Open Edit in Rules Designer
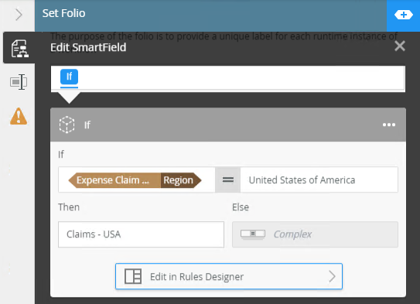The height and width of the screenshot is (304, 420). click(x=229, y=276)
